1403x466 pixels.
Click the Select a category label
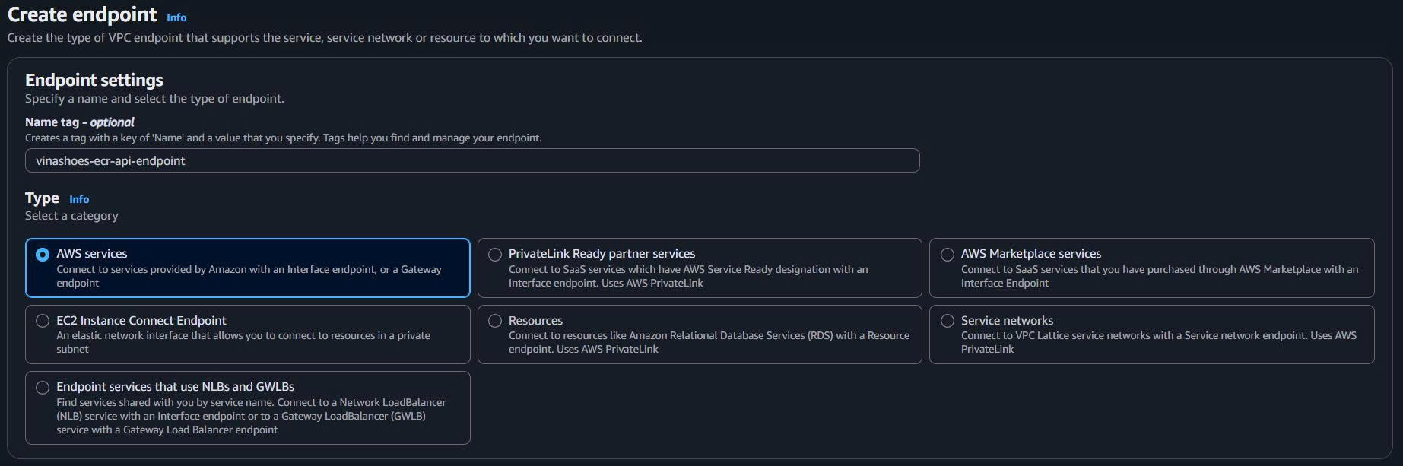[x=71, y=215]
